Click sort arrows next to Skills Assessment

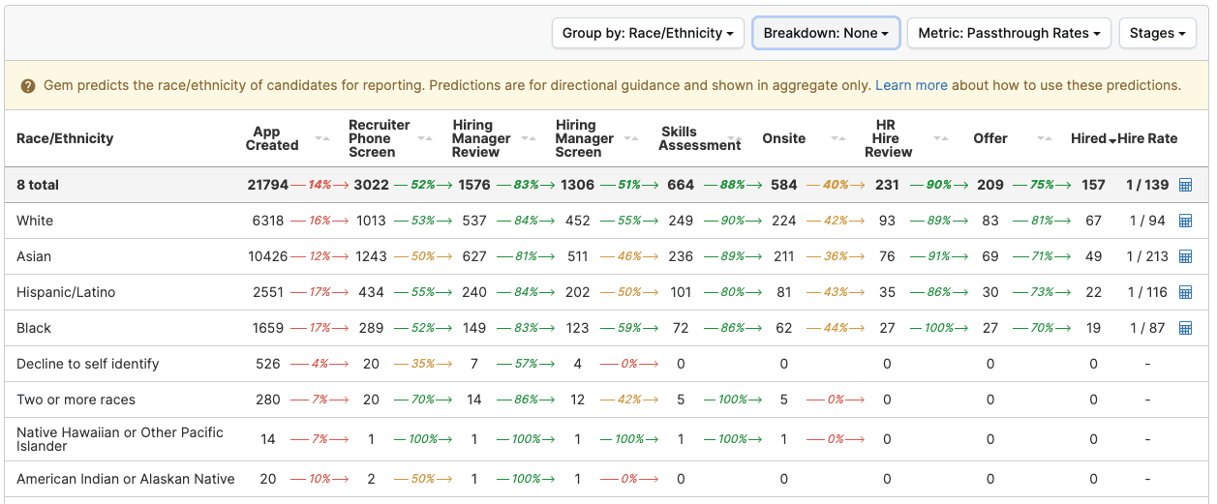point(735,138)
